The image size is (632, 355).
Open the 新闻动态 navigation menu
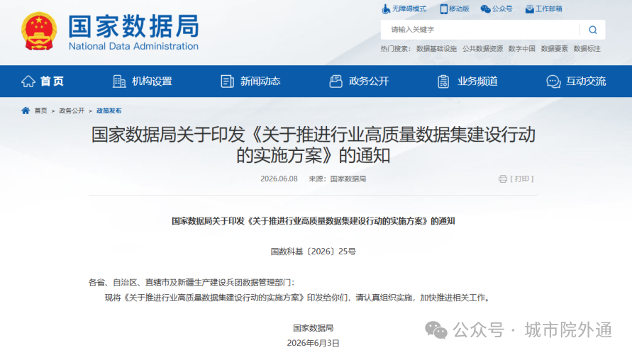[x=260, y=81]
